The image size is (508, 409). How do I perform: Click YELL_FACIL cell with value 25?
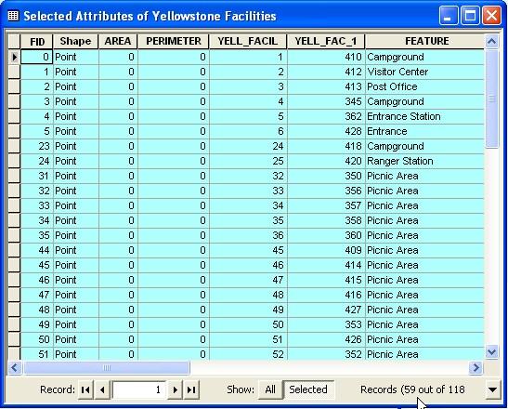tap(248, 161)
